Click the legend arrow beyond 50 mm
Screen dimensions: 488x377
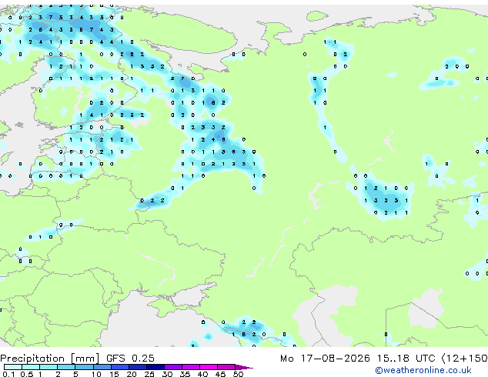coord(244,367)
